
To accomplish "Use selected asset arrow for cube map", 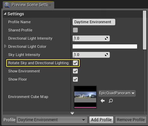I will coord(103,101).
